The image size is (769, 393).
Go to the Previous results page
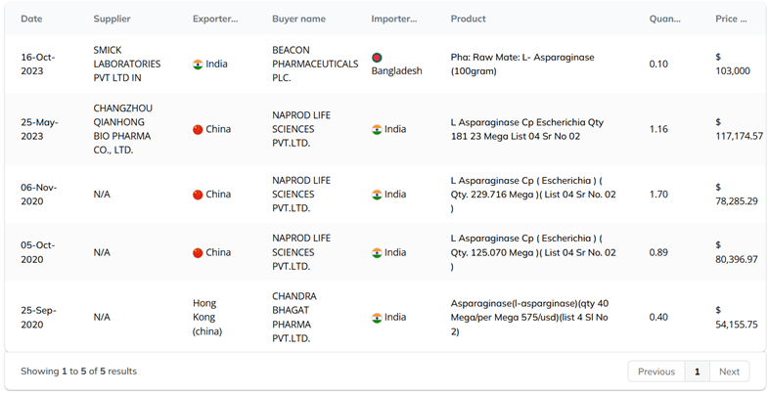(656, 371)
